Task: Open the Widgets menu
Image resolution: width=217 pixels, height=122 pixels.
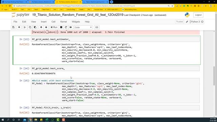Action: [76, 22]
